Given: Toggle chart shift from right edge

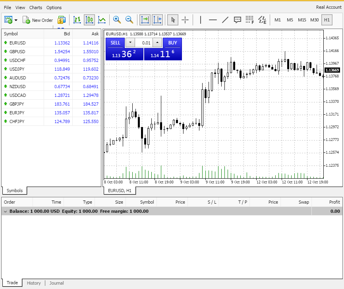Looking at the screenshot, I should pos(157,20).
